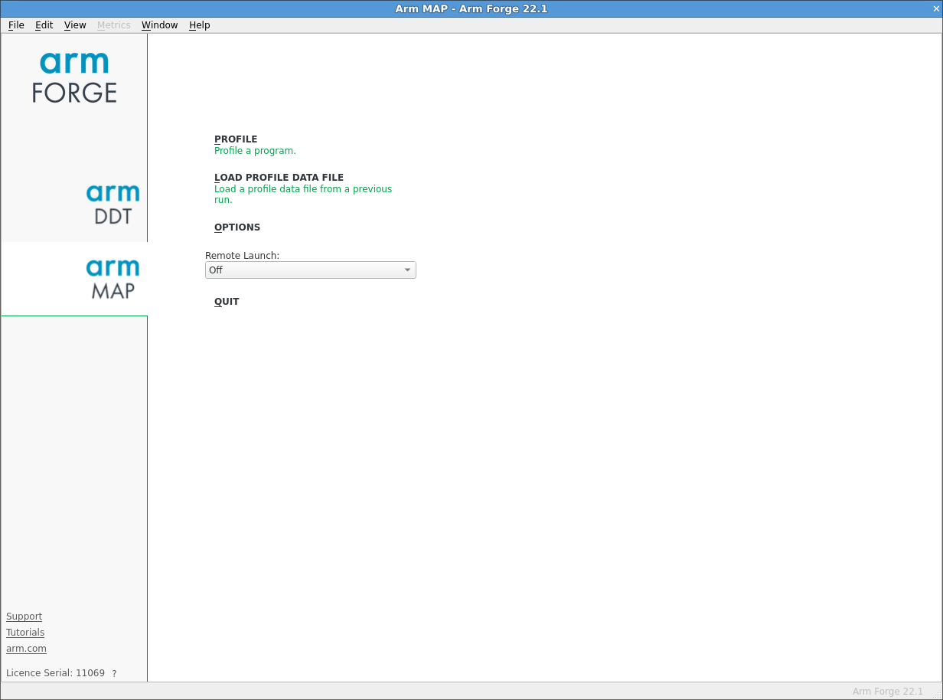The image size is (943, 700).
Task: Click the Arm Forge logo
Action: pyautogui.click(x=74, y=77)
